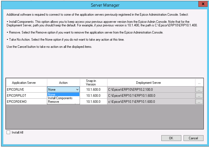This screenshot has height=147, width=209.
Task: Click deployment path C:\Epicor\ERP10.1\ERP10.1.600.0 for EPICORPILOT
Action: (x=151, y=96)
